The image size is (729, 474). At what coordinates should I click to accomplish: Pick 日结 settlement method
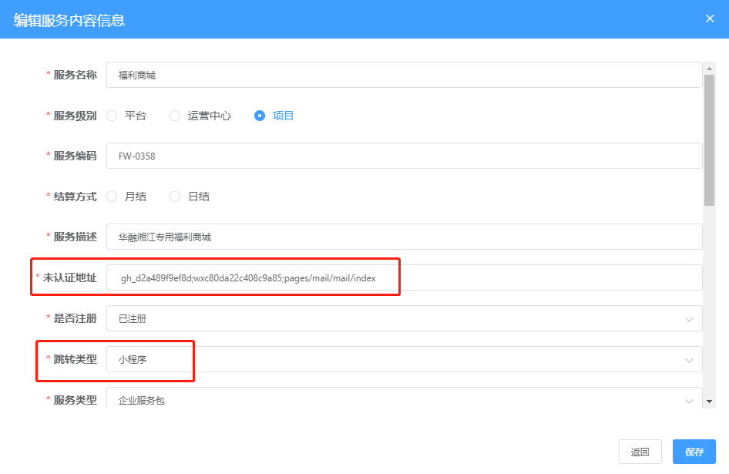tap(175, 197)
